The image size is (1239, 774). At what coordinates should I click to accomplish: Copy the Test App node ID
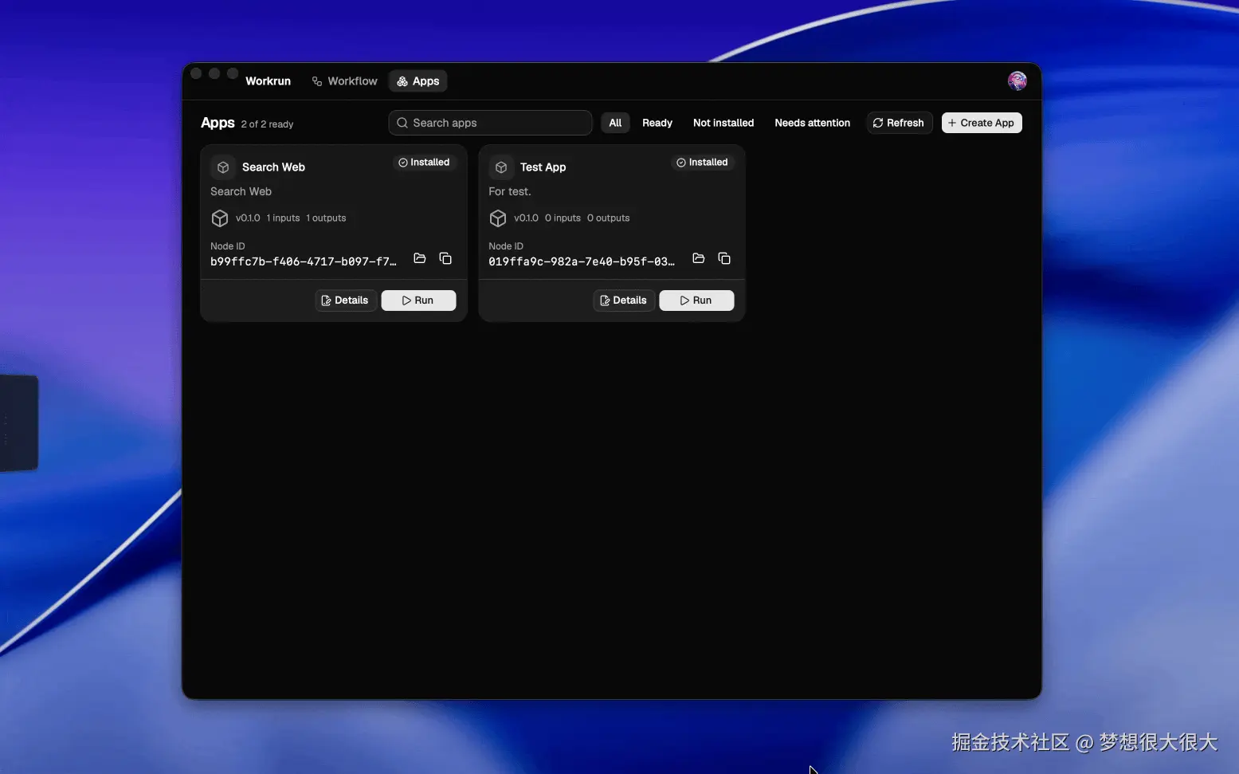[724, 258]
